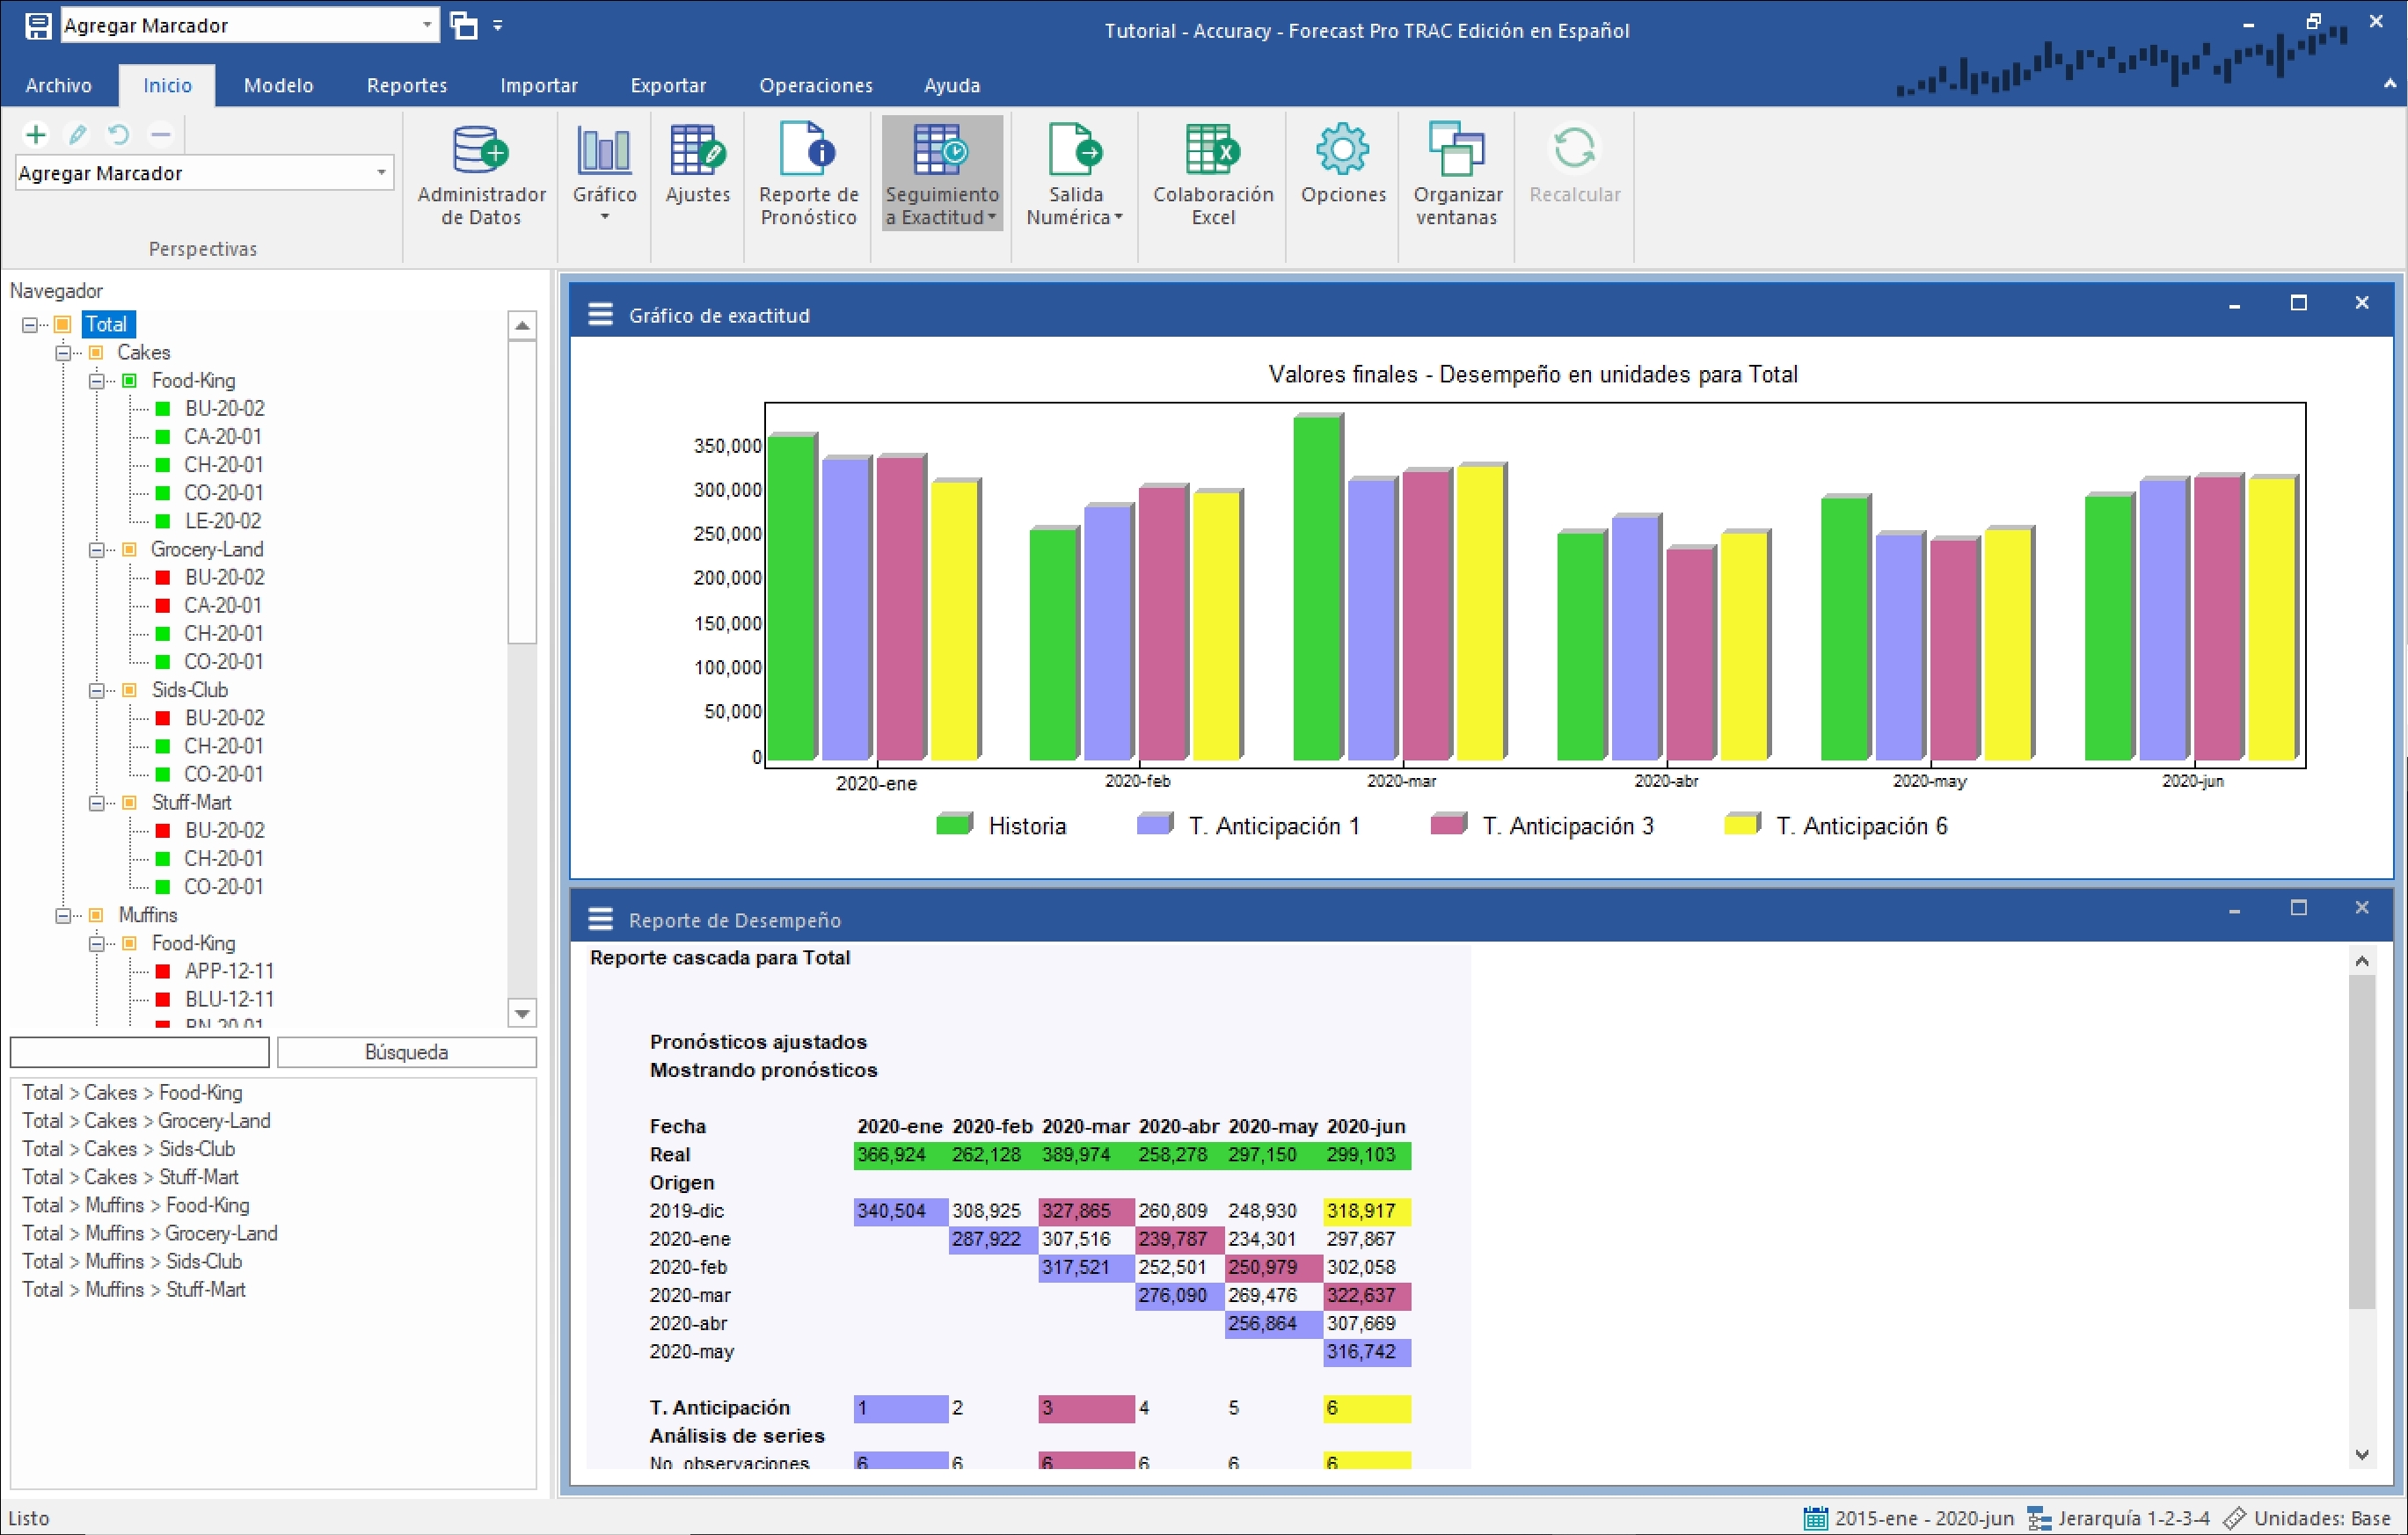This screenshot has width=2408, height=1535.
Task: Expand the Seguimiento a Exactitud dropdown
Action: click(x=992, y=218)
